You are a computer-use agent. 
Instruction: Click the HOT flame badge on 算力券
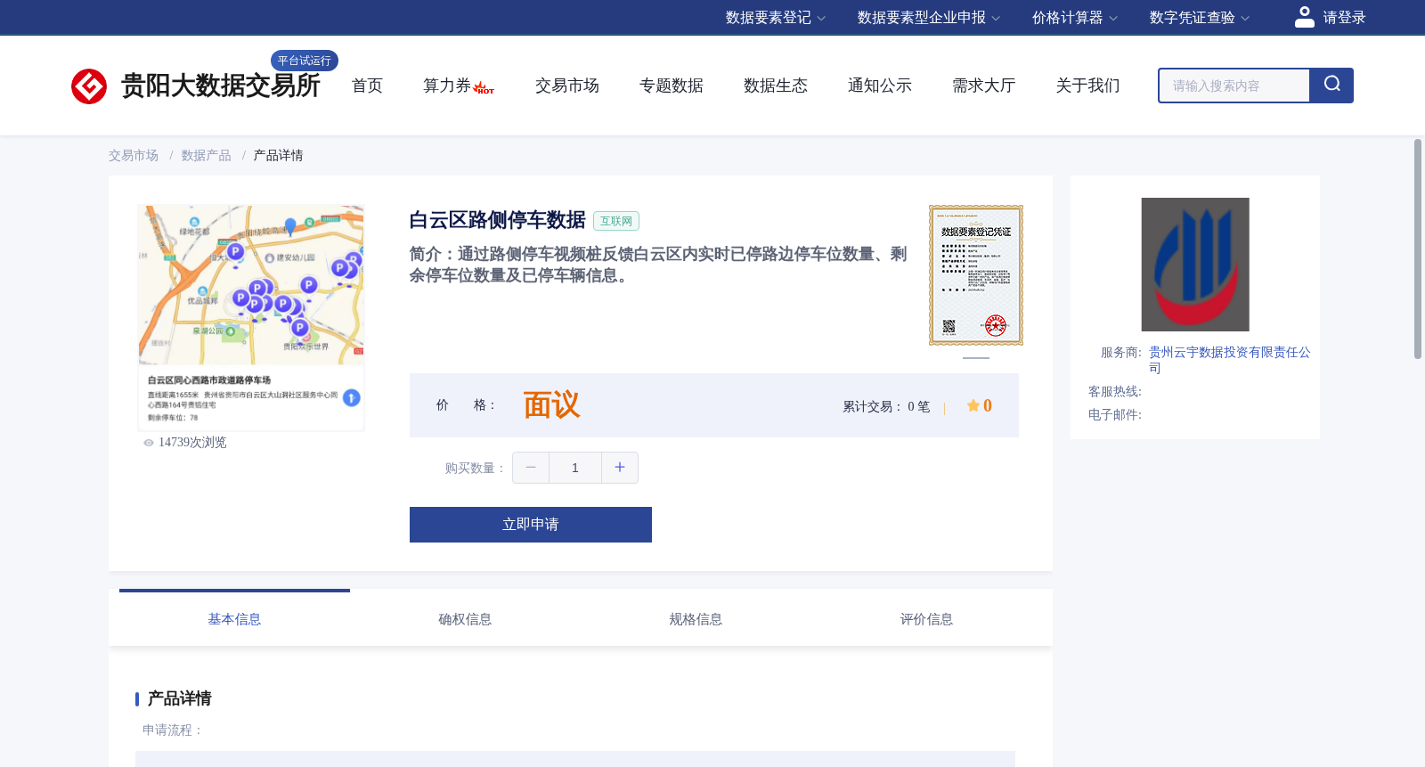click(484, 87)
